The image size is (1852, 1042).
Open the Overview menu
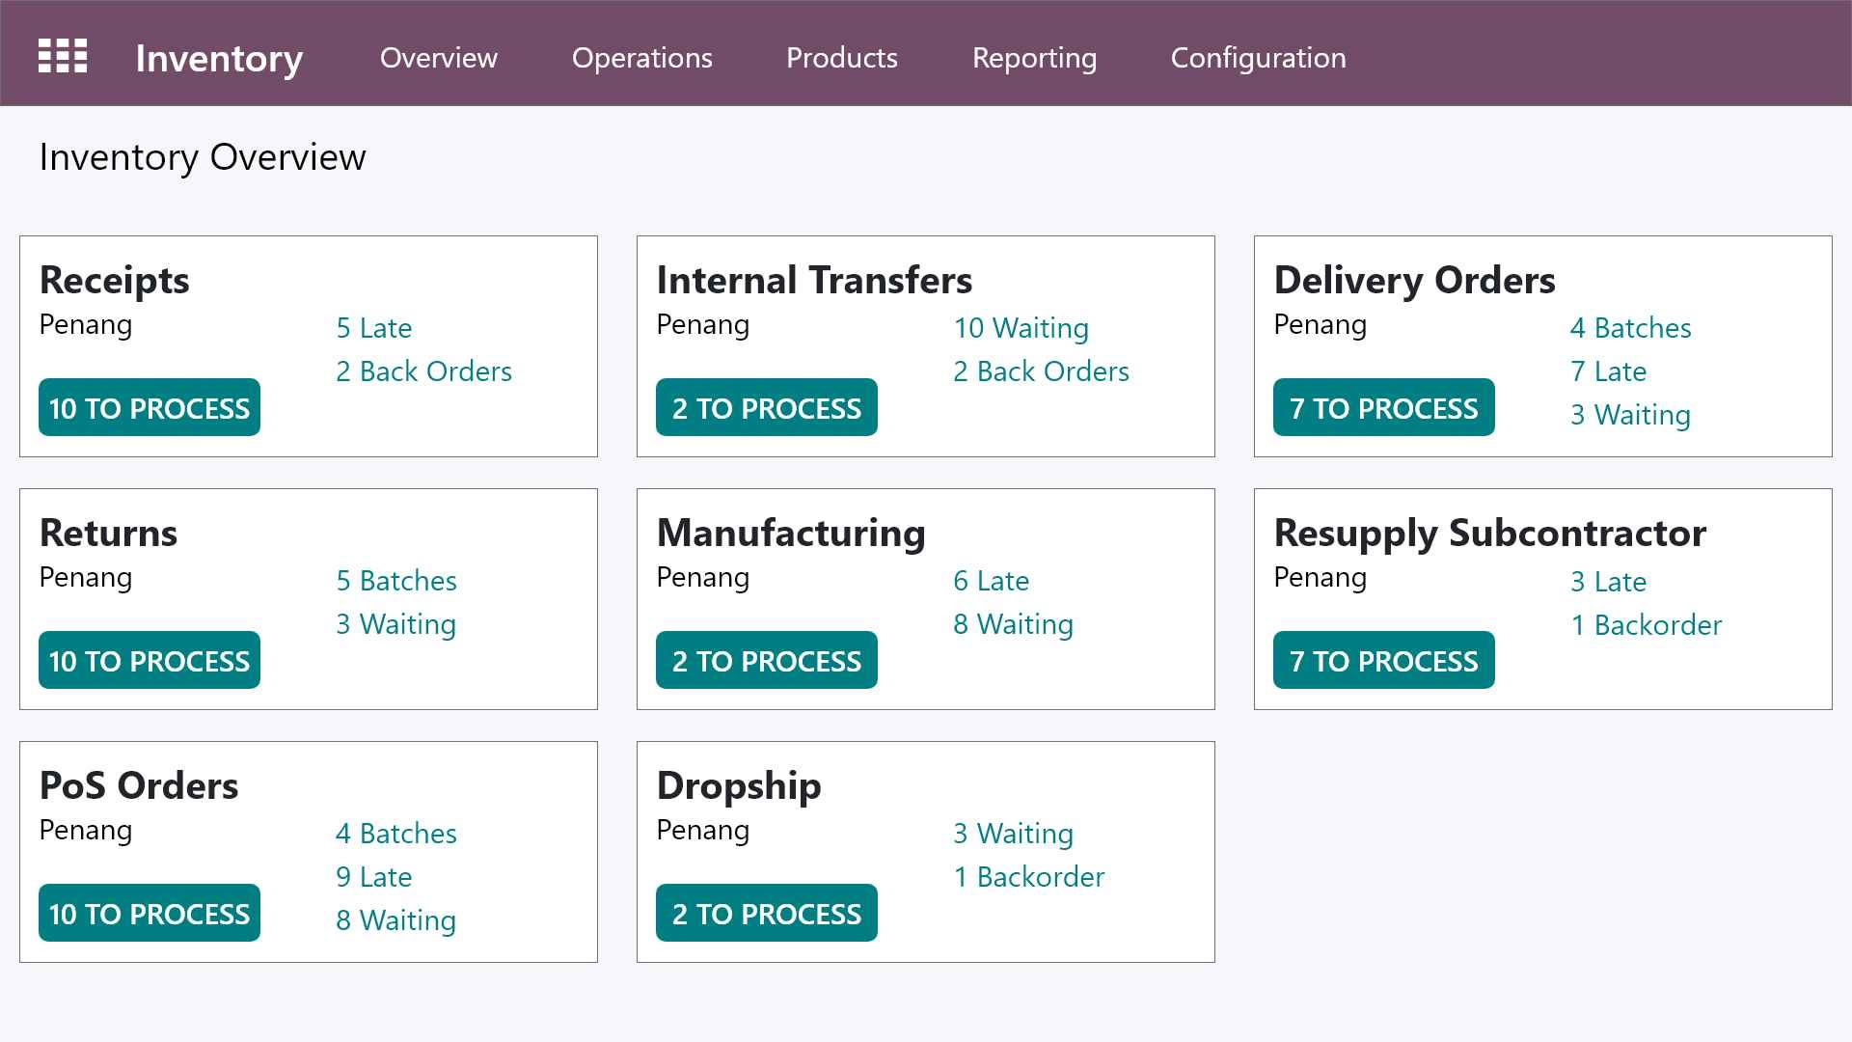coord(439,58)
